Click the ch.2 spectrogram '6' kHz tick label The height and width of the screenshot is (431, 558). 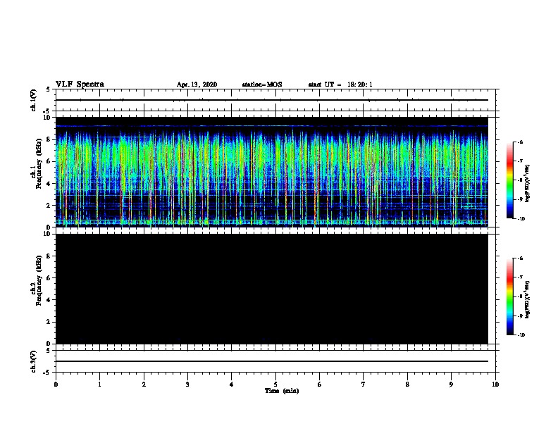click(x=49, y=278)
